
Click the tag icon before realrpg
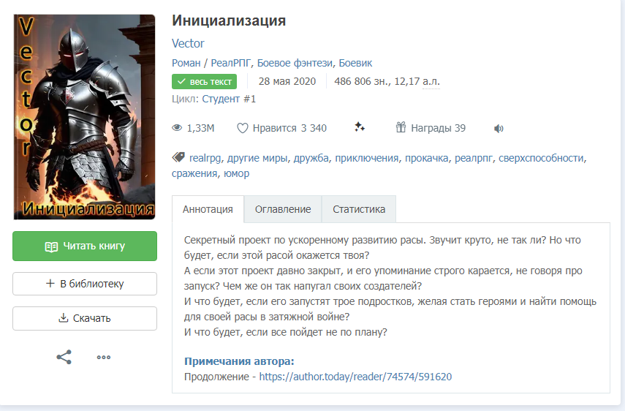coord(178,157)
